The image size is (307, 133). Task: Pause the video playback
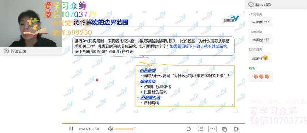[x=71, y=129]
